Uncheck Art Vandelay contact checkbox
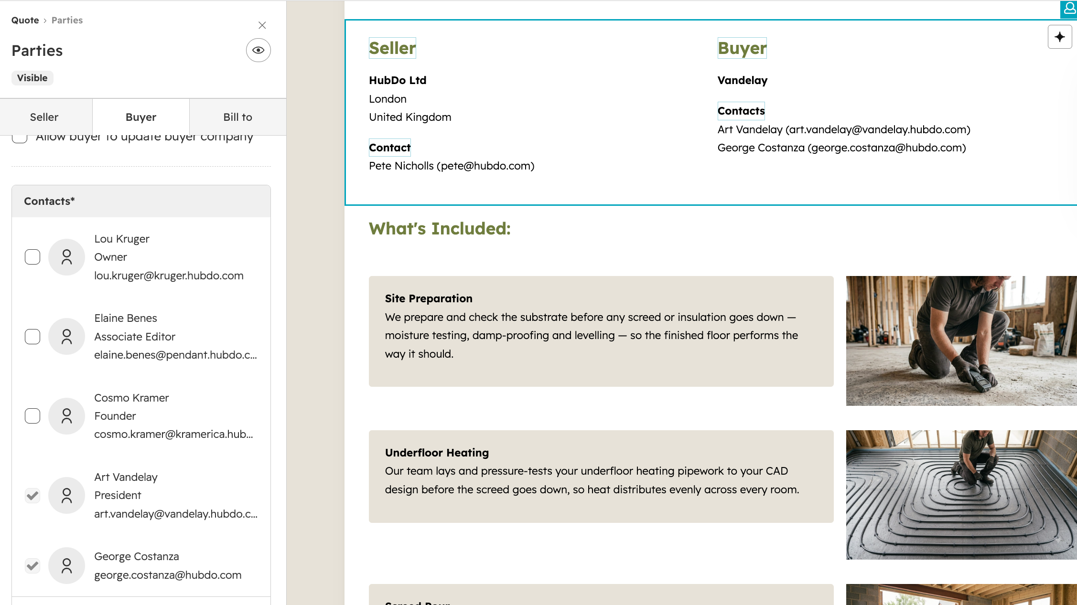 pyautogui.click(x=32, y=496)
